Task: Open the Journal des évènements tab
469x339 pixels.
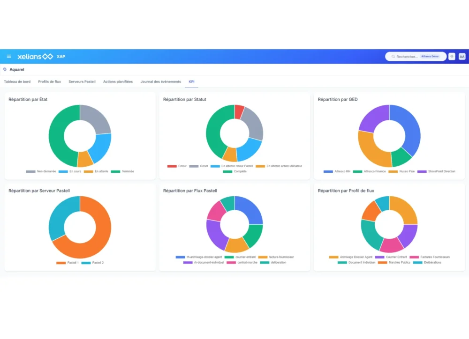Action: tap(160, 81)
